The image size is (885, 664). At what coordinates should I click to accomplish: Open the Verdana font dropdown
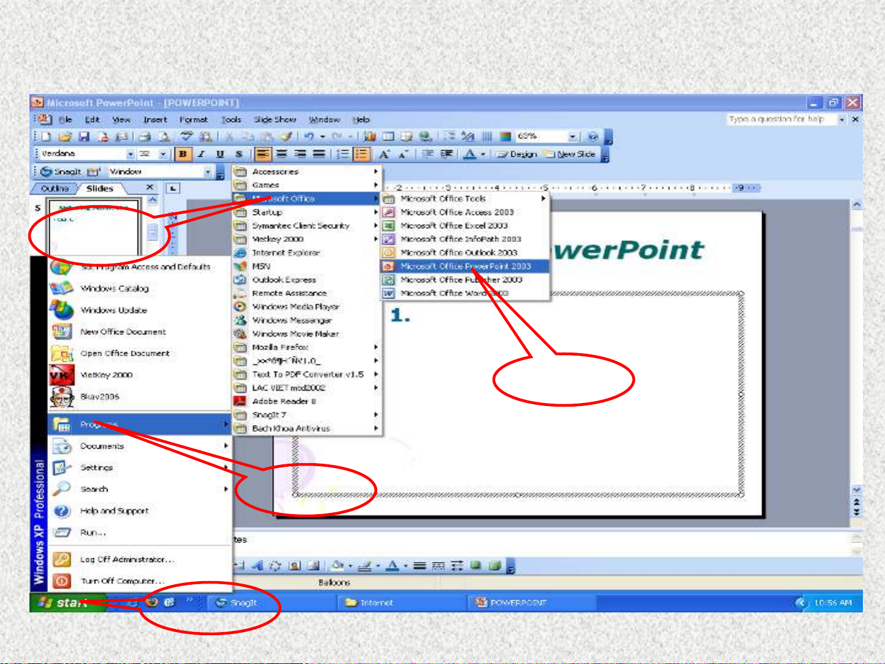[130, 154]
